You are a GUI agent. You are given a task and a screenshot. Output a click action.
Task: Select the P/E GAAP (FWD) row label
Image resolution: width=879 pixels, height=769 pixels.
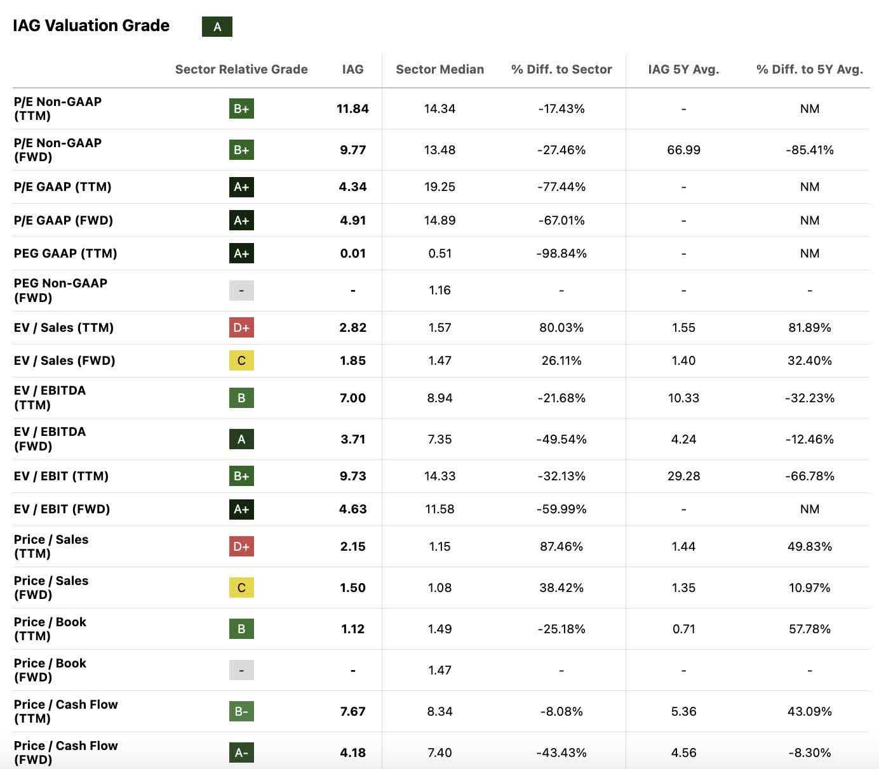pos(64,220)
